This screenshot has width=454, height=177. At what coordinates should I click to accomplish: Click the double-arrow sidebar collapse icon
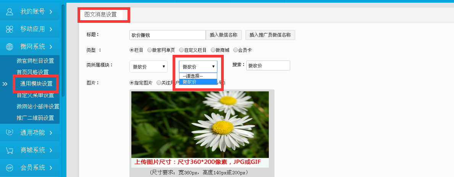tap(5, 84)
